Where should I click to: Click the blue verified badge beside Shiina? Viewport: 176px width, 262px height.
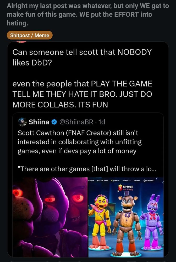54,122
